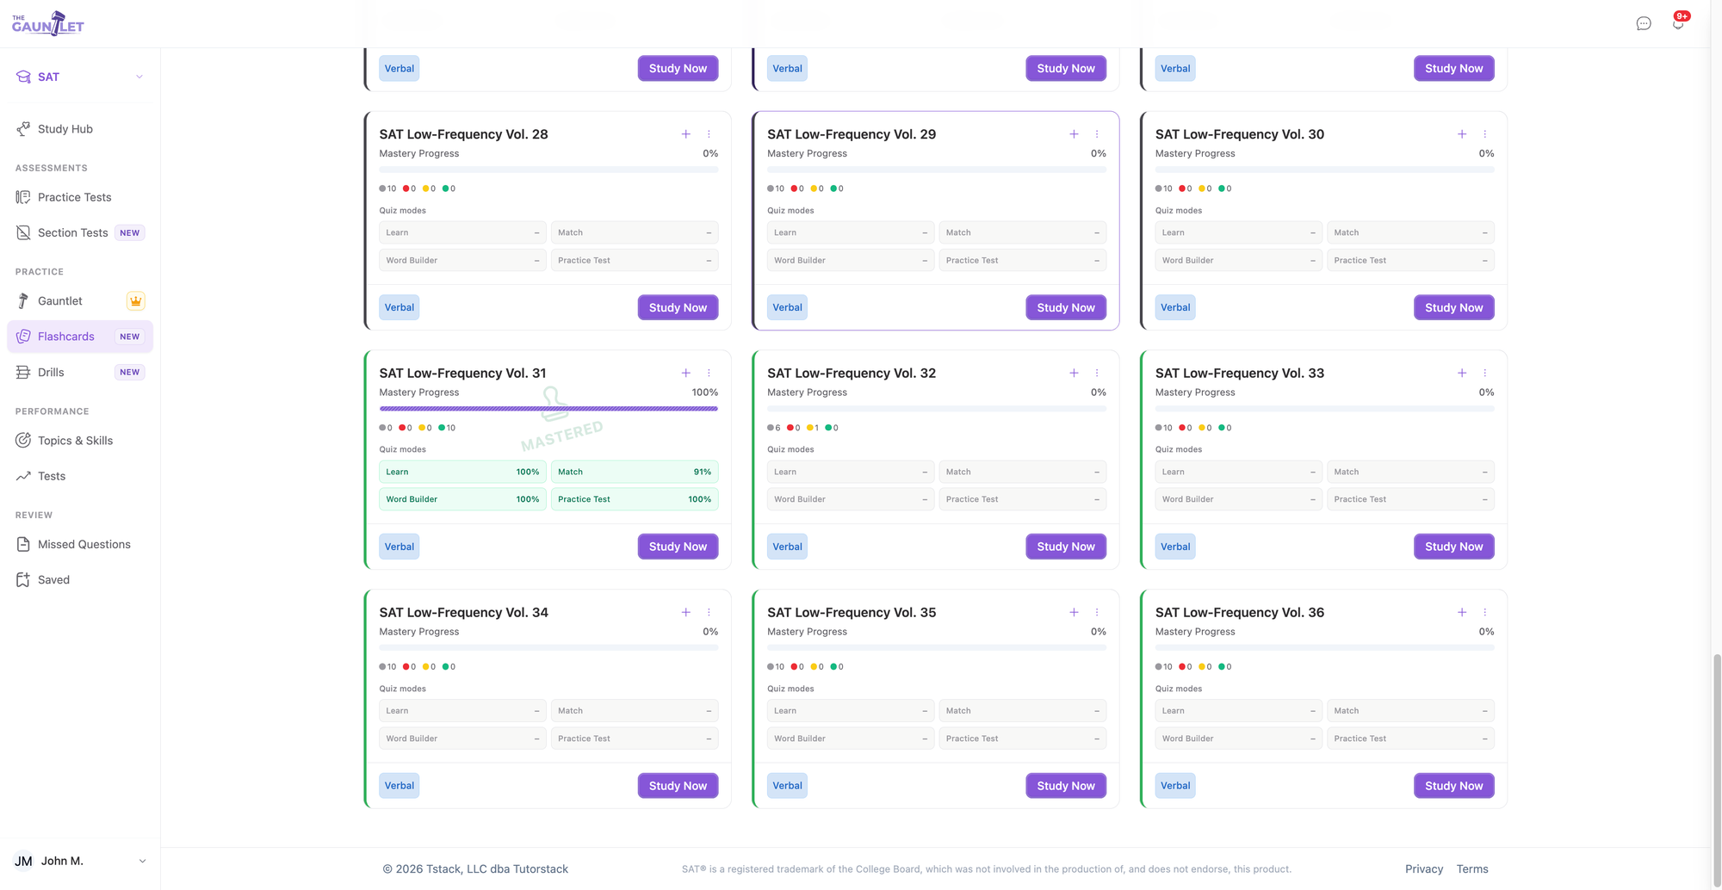Image resolution: width=1722 pixels, height=890 pixels.
Task: Open three-dot menu on Low-Frequency Vol. 36
Action: pos(1485,613)
